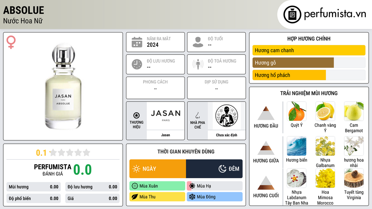Click the person icon beside Độ tuổi
Viewport: 372px width, 209px height.
pyautogui.click(x=198, y=42)
